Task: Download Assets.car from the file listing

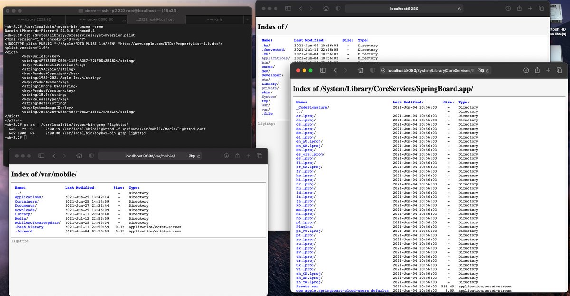Action: click(306, 286)
